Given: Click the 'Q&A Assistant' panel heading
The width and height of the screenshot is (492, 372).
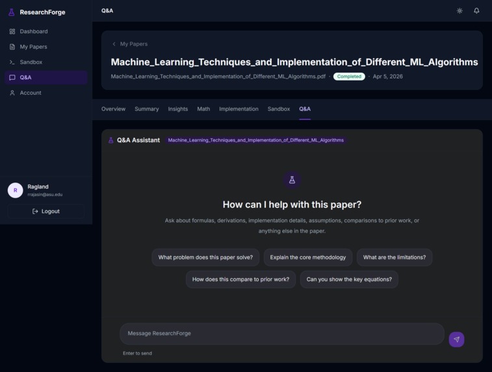Looking at the screenshot, I should pos(138,140).
